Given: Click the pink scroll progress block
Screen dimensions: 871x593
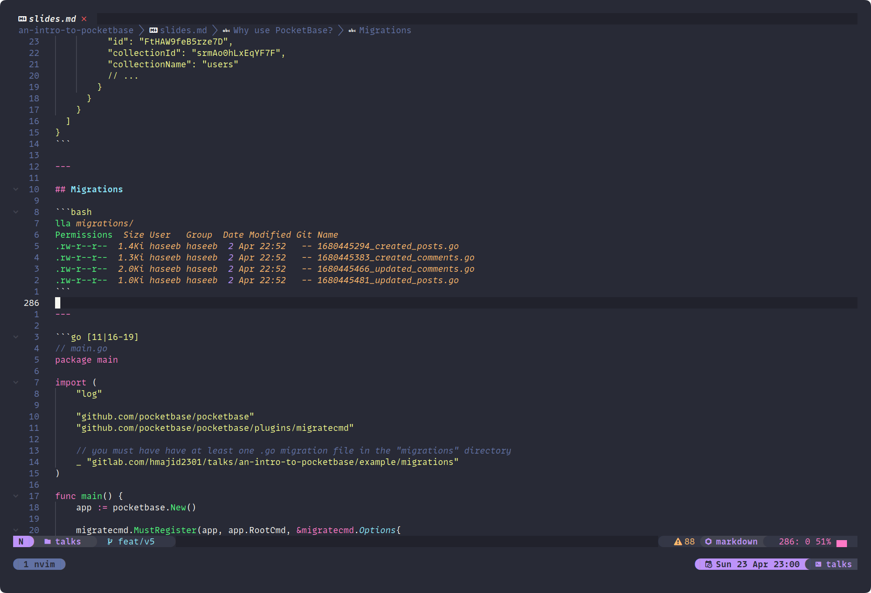Looking at the screenshot, I should click(x=842, y=543).
